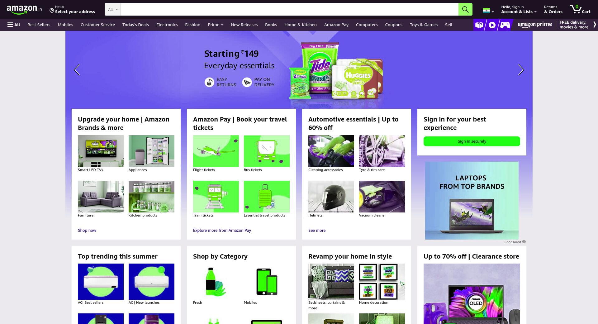Click the Prime Video play icon
Image resolution: width=598 pixels, height=324 pixels.
click(x=492, y=25)
